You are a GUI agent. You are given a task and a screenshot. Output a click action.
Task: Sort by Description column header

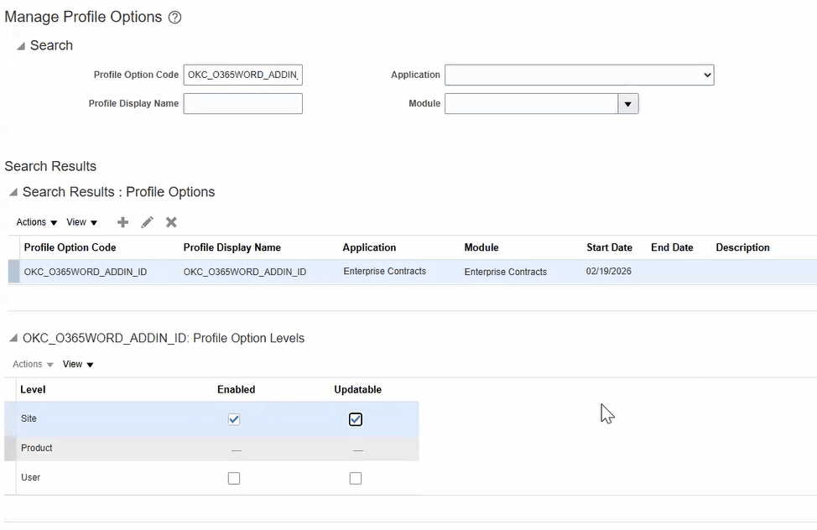tap(742, 247)
